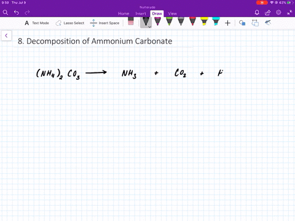The width and height of the screenshot is (295, 221).
Task: Switch to the Home tab
Action: [x=124, y=14]
